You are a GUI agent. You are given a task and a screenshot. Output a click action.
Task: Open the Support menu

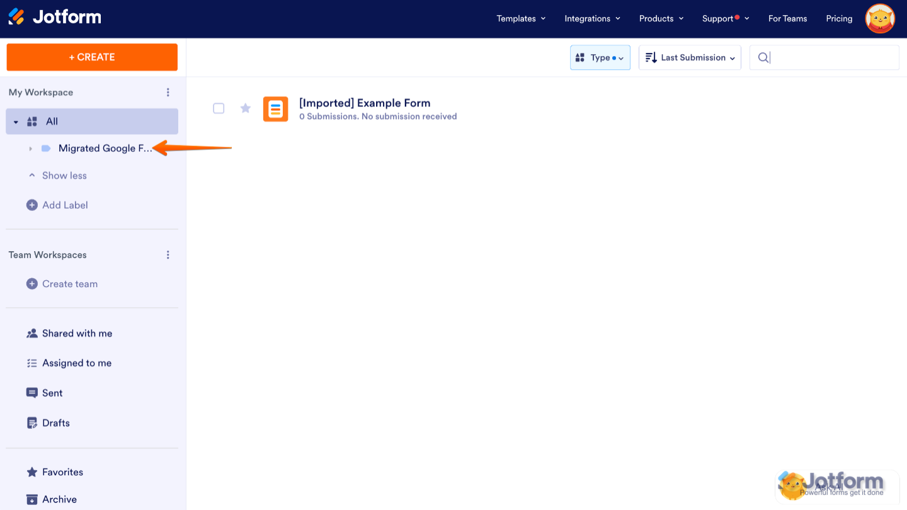point(726,19)
